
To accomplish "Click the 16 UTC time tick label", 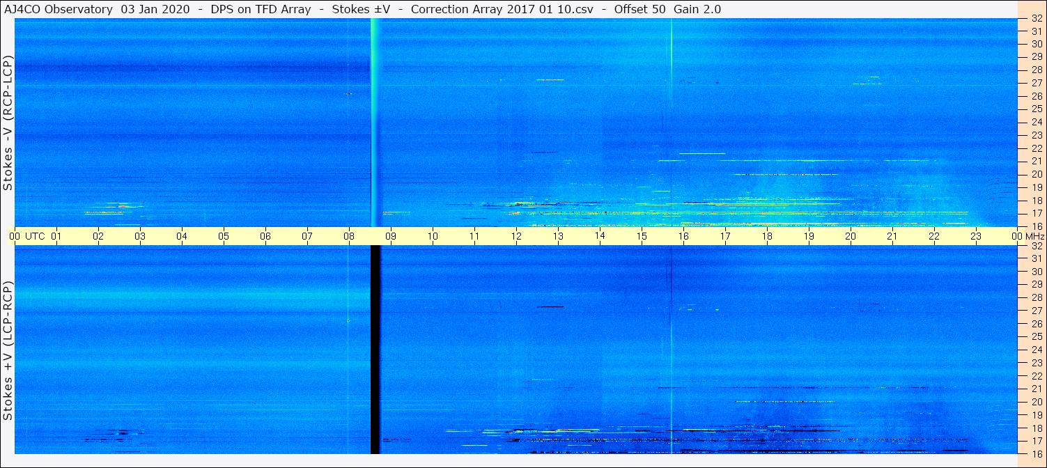I will coord(683,236).
